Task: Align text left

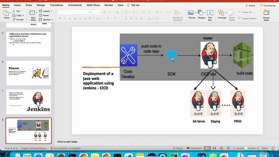Action: pos(126,18)
